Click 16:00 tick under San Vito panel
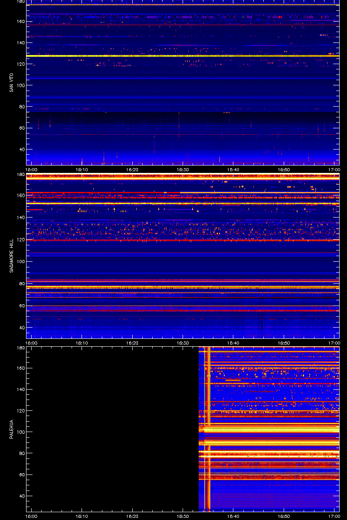This screenshot has height=520, width=347. click(x=31, y=170)
